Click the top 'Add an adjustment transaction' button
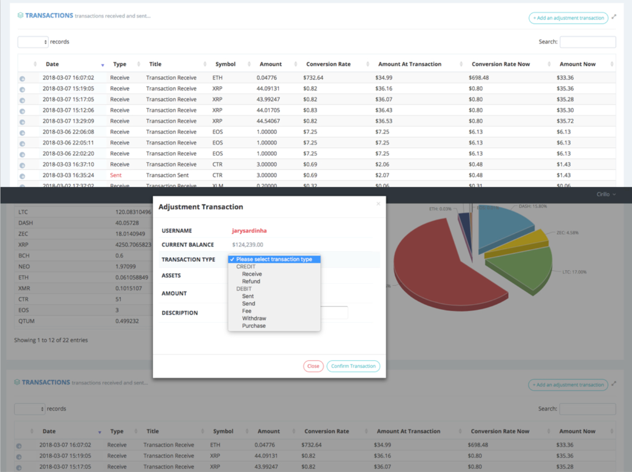 pyautogui.click(x=568, y=18)
